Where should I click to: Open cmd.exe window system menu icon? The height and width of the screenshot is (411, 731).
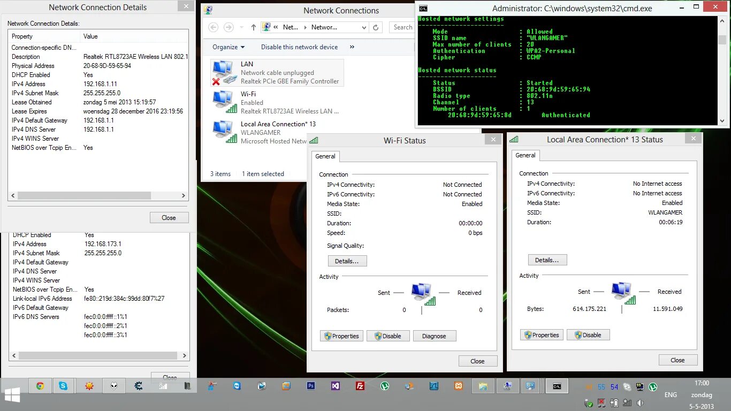tap(423, 7)
